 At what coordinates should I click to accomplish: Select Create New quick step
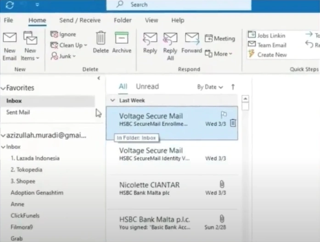267,55
